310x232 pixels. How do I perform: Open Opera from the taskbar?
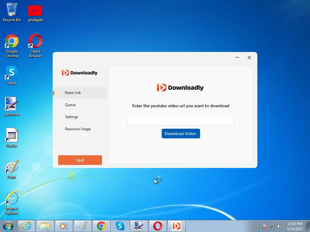pyautogui.click(x=157, y=226)
